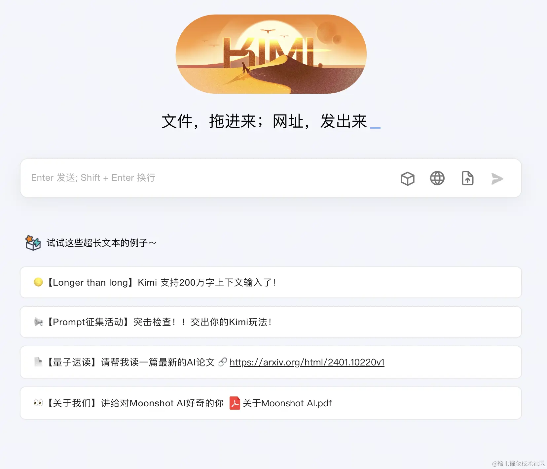Click the 文件，拖进来 headline text
Viewport: 547px width, 469px height.
(212, 121)
